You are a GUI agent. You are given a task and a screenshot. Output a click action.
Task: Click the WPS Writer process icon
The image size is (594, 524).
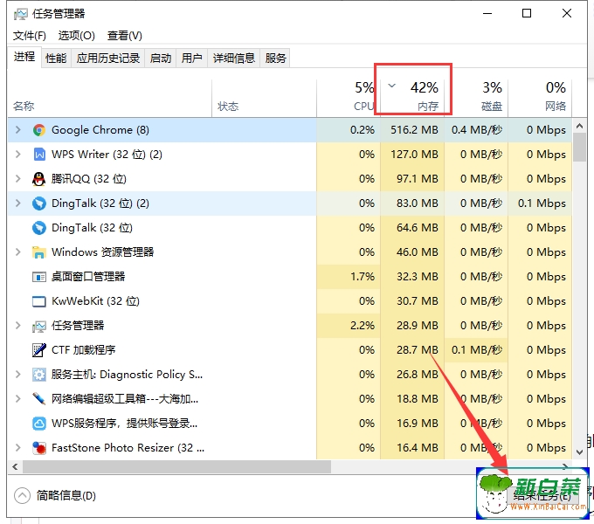39,155
